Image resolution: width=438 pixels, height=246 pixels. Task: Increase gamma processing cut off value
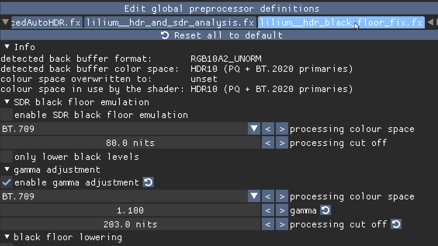tap(282, 224)
